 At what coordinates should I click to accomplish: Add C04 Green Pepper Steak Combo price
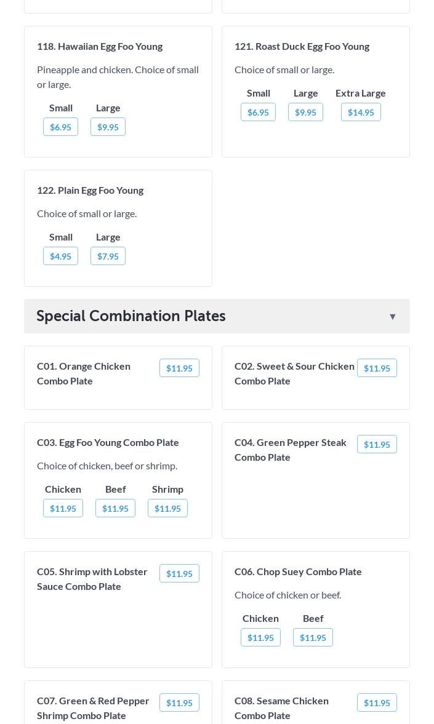pos(377,445)
